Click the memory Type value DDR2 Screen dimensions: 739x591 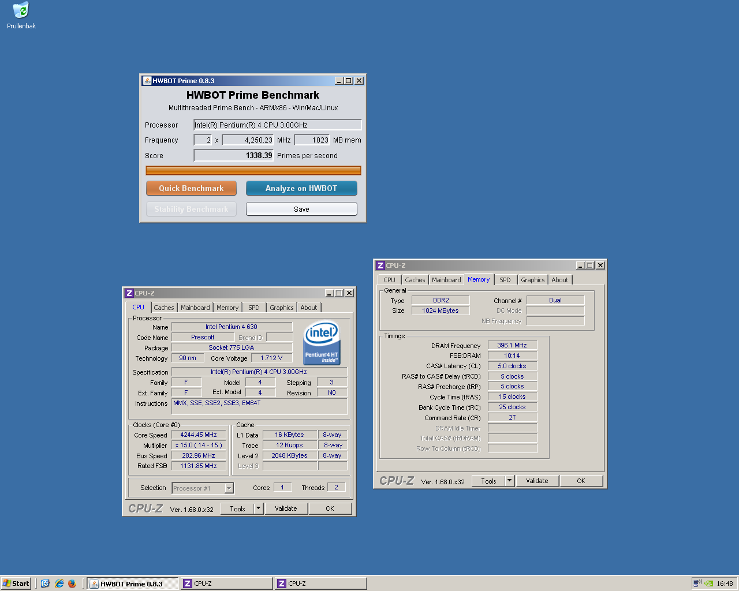tap(441, 300)
